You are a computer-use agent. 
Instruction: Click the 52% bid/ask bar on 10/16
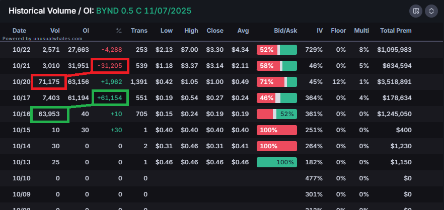click(277, 114)
